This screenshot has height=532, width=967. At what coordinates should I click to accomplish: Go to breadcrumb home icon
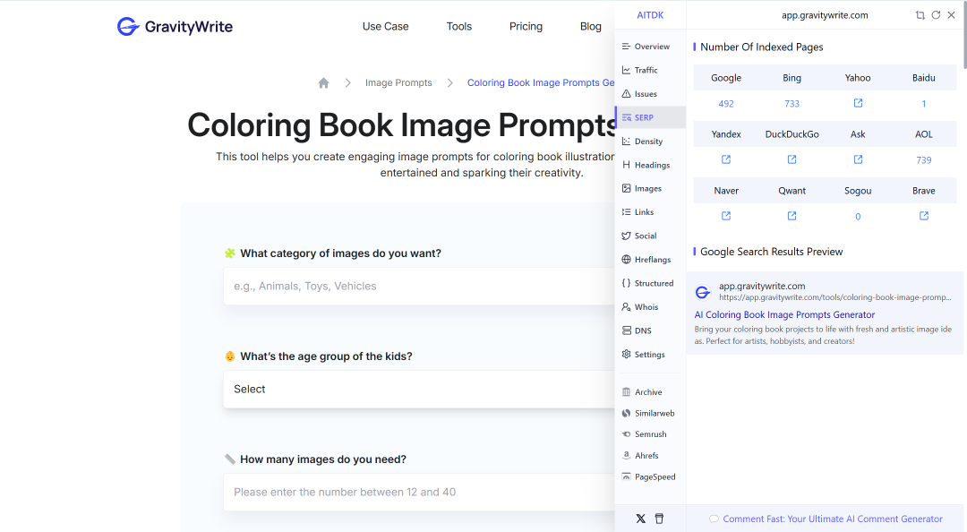point(324,82)
